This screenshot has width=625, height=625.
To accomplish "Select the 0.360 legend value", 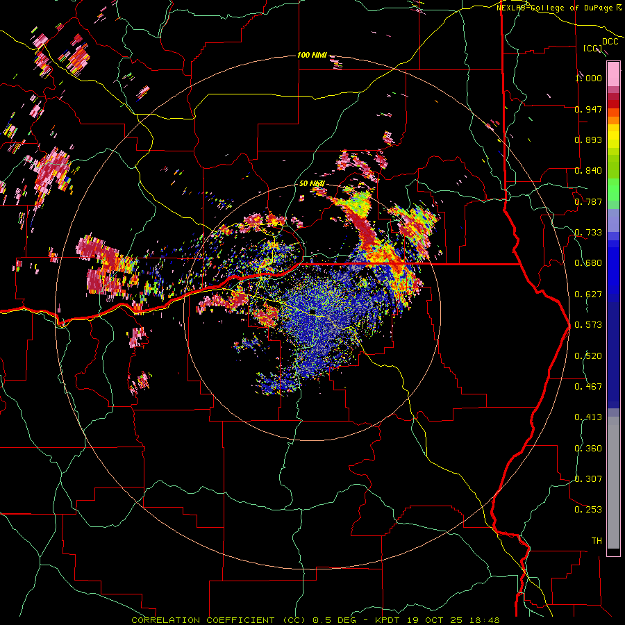I will pos(588,449).
